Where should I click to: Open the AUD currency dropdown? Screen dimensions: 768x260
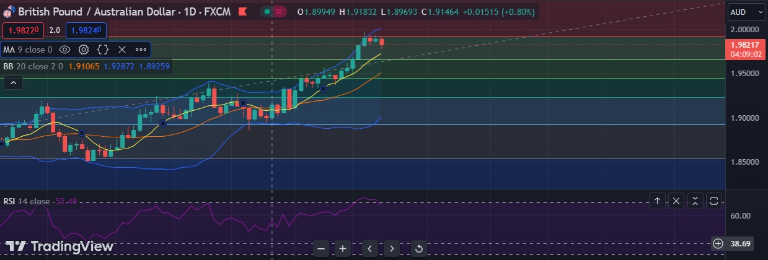tap(748, 12)
